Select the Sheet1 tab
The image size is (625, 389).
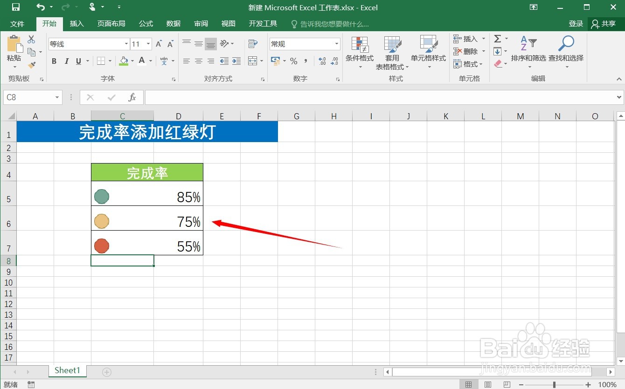point(68,370)
